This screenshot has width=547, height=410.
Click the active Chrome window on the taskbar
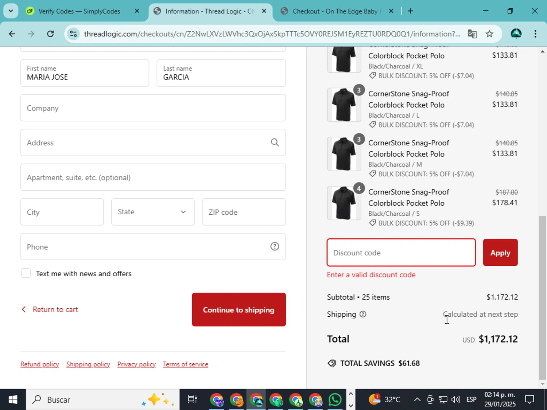[x=256, y=400]
